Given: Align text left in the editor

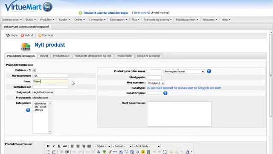Looking at the screenshot, I should (x=73, y=146).
